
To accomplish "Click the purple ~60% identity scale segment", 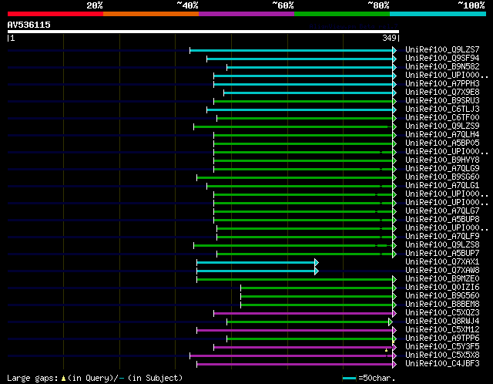I will tap(246, 14).
